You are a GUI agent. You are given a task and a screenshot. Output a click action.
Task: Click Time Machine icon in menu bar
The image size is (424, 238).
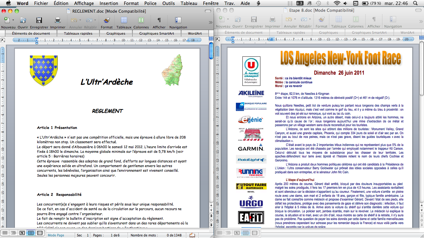click(x=318, y=3)
